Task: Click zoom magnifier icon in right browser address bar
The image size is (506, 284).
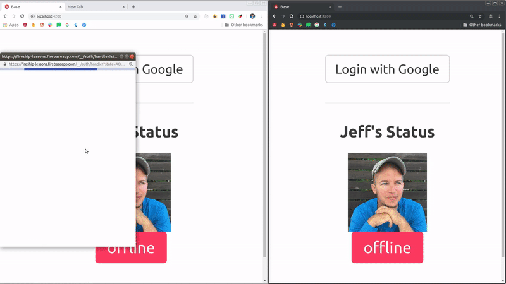Action: tap(471, 16)
